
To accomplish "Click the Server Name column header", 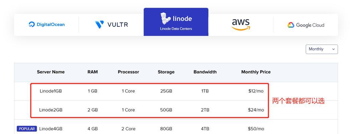I will 51,72.
